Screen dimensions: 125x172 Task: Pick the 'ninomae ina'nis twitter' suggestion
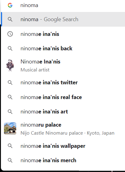click(x=63, y=82)
